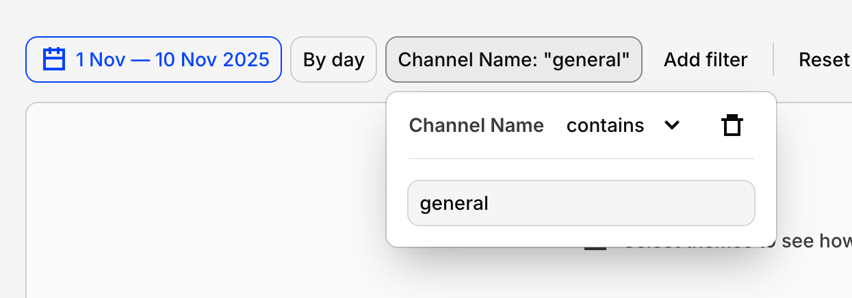This screenshot has width=852, height=298.
Task: Click the "1 Nov" start date text
Action: click(100, 59)
